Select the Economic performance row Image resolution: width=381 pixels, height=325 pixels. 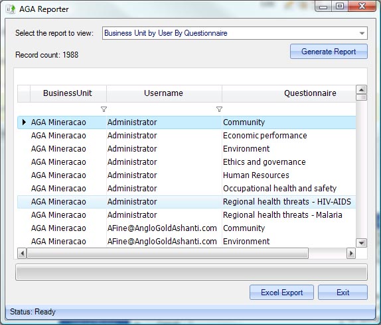click(x=187, y=136)
